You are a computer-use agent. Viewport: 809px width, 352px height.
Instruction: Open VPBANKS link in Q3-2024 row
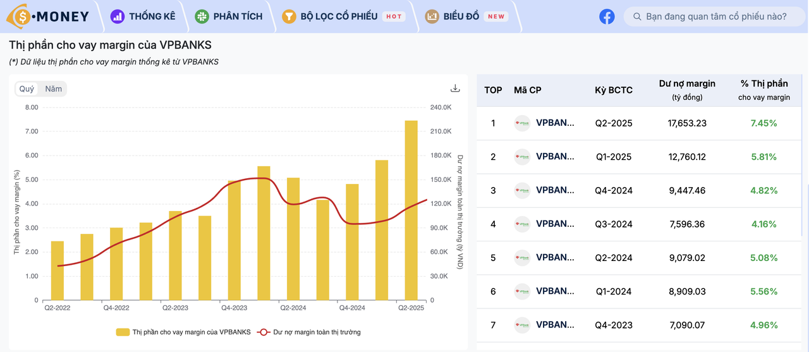point(556,223)
